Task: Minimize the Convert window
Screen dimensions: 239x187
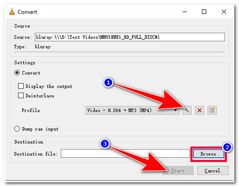Action: coord(185,12)
